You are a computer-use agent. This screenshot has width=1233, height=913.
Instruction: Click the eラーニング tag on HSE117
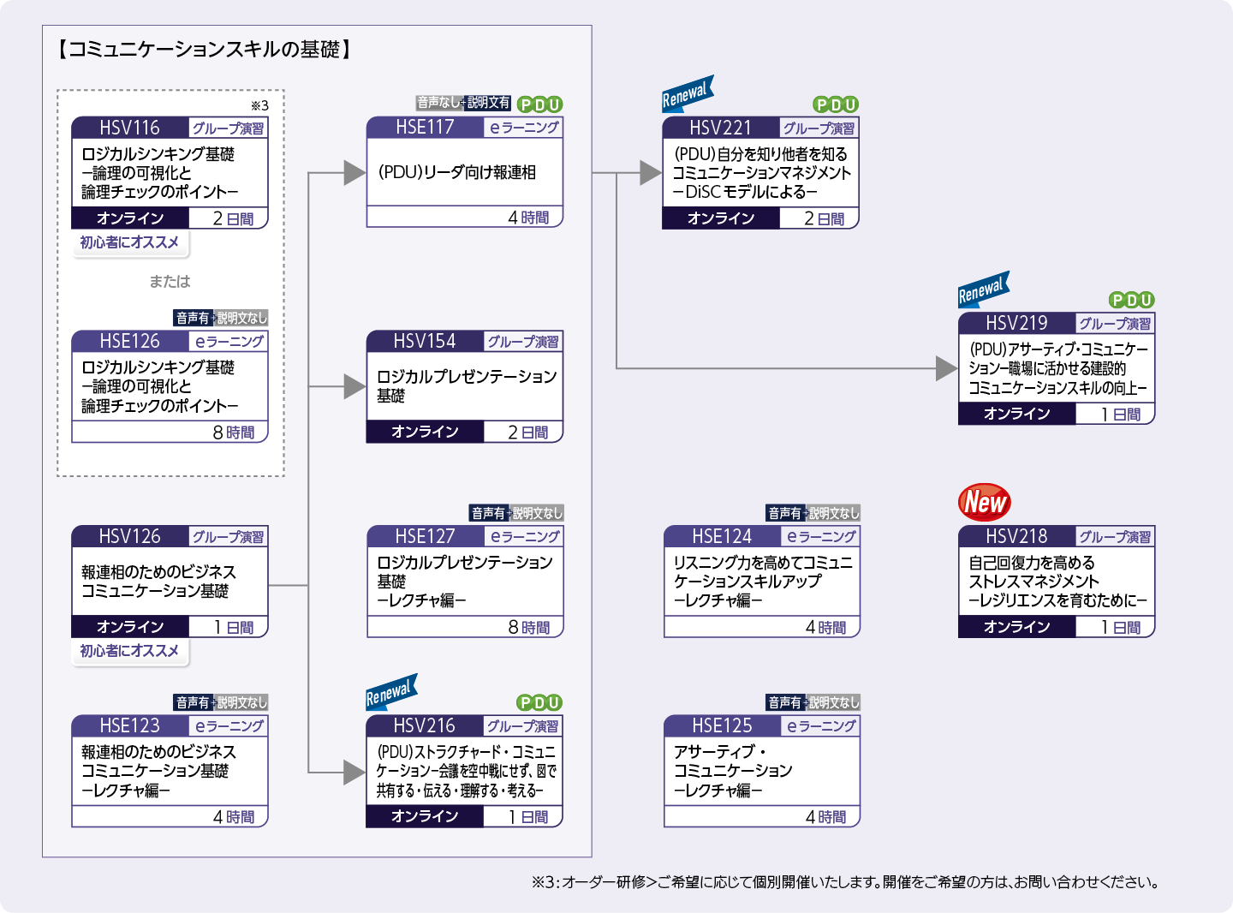click(524, 128)
